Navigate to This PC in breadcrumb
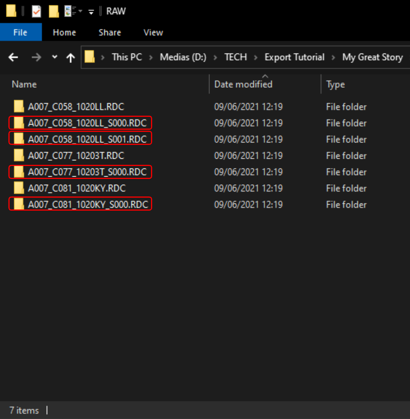This screenshot has height=419, width=410. point(127,57)
